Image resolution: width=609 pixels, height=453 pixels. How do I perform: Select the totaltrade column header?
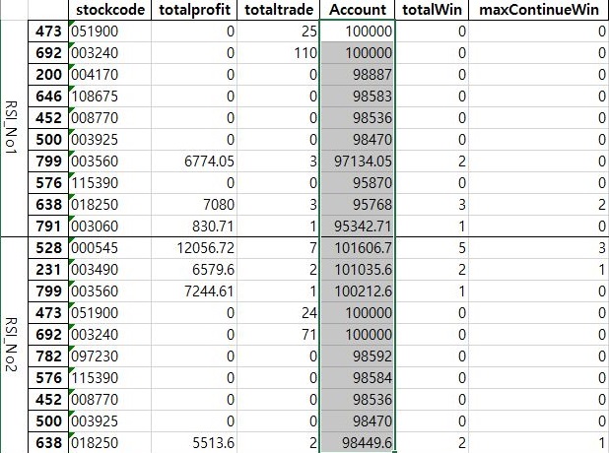pos(279,10)
